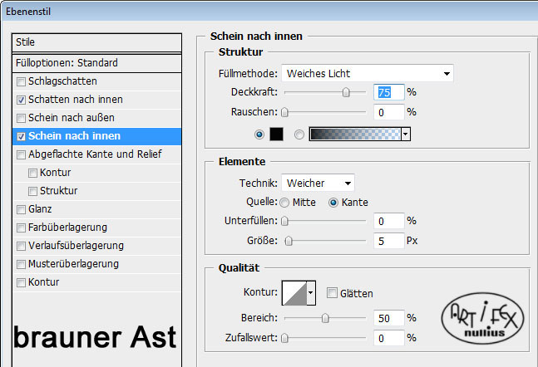Open the Stile panel entry
The width and height of the screenshot is (538, 367).
pyautogui.click(x=96, y=42)
